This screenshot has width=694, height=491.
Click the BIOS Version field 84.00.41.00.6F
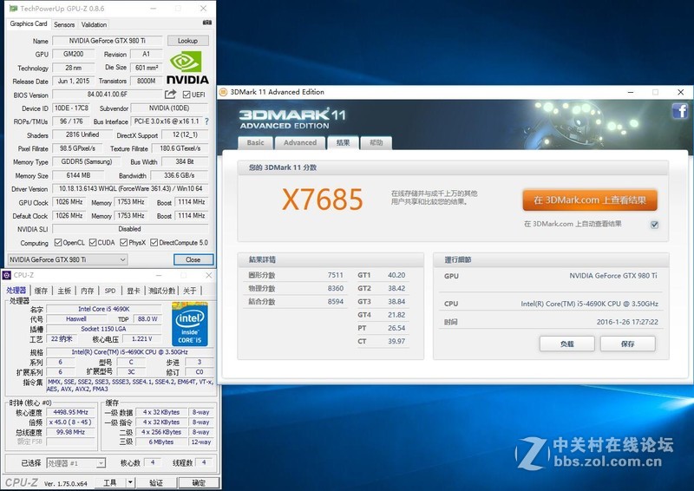point(108,95)
